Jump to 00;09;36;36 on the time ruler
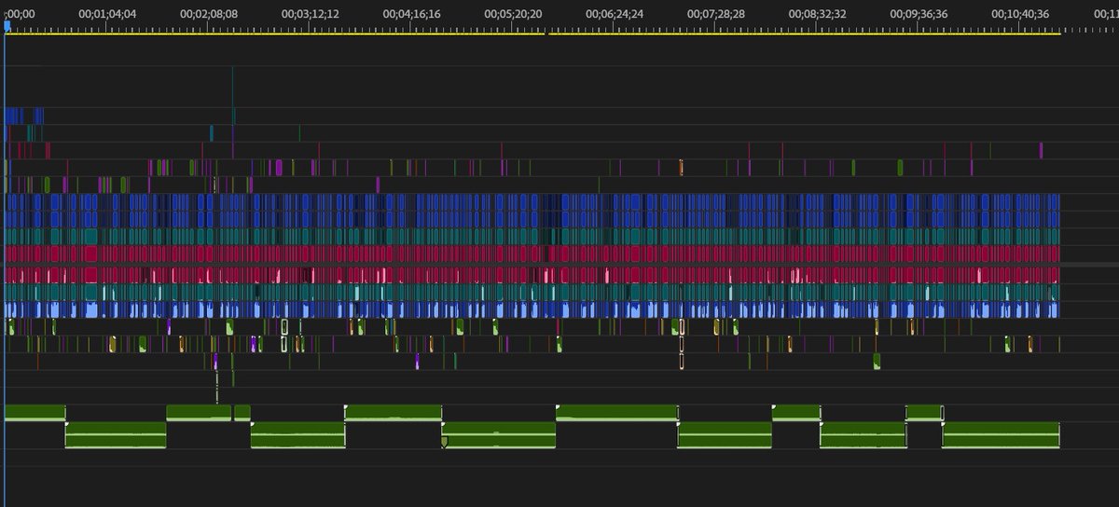The height and width of the screenshot is (507, 1119). click(919, 15)
